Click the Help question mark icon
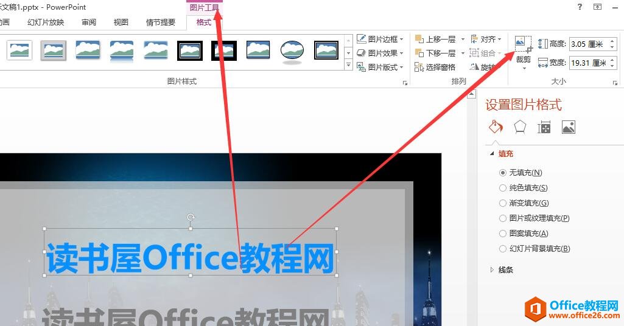Screen dimensions: 624x326 pos(580,7)
